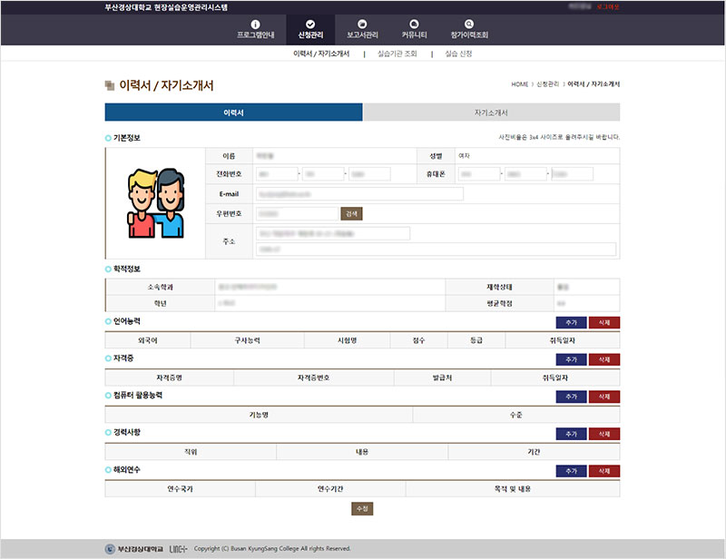Add a row in 자격증 section
726x559 pixels.
(572, 359)
